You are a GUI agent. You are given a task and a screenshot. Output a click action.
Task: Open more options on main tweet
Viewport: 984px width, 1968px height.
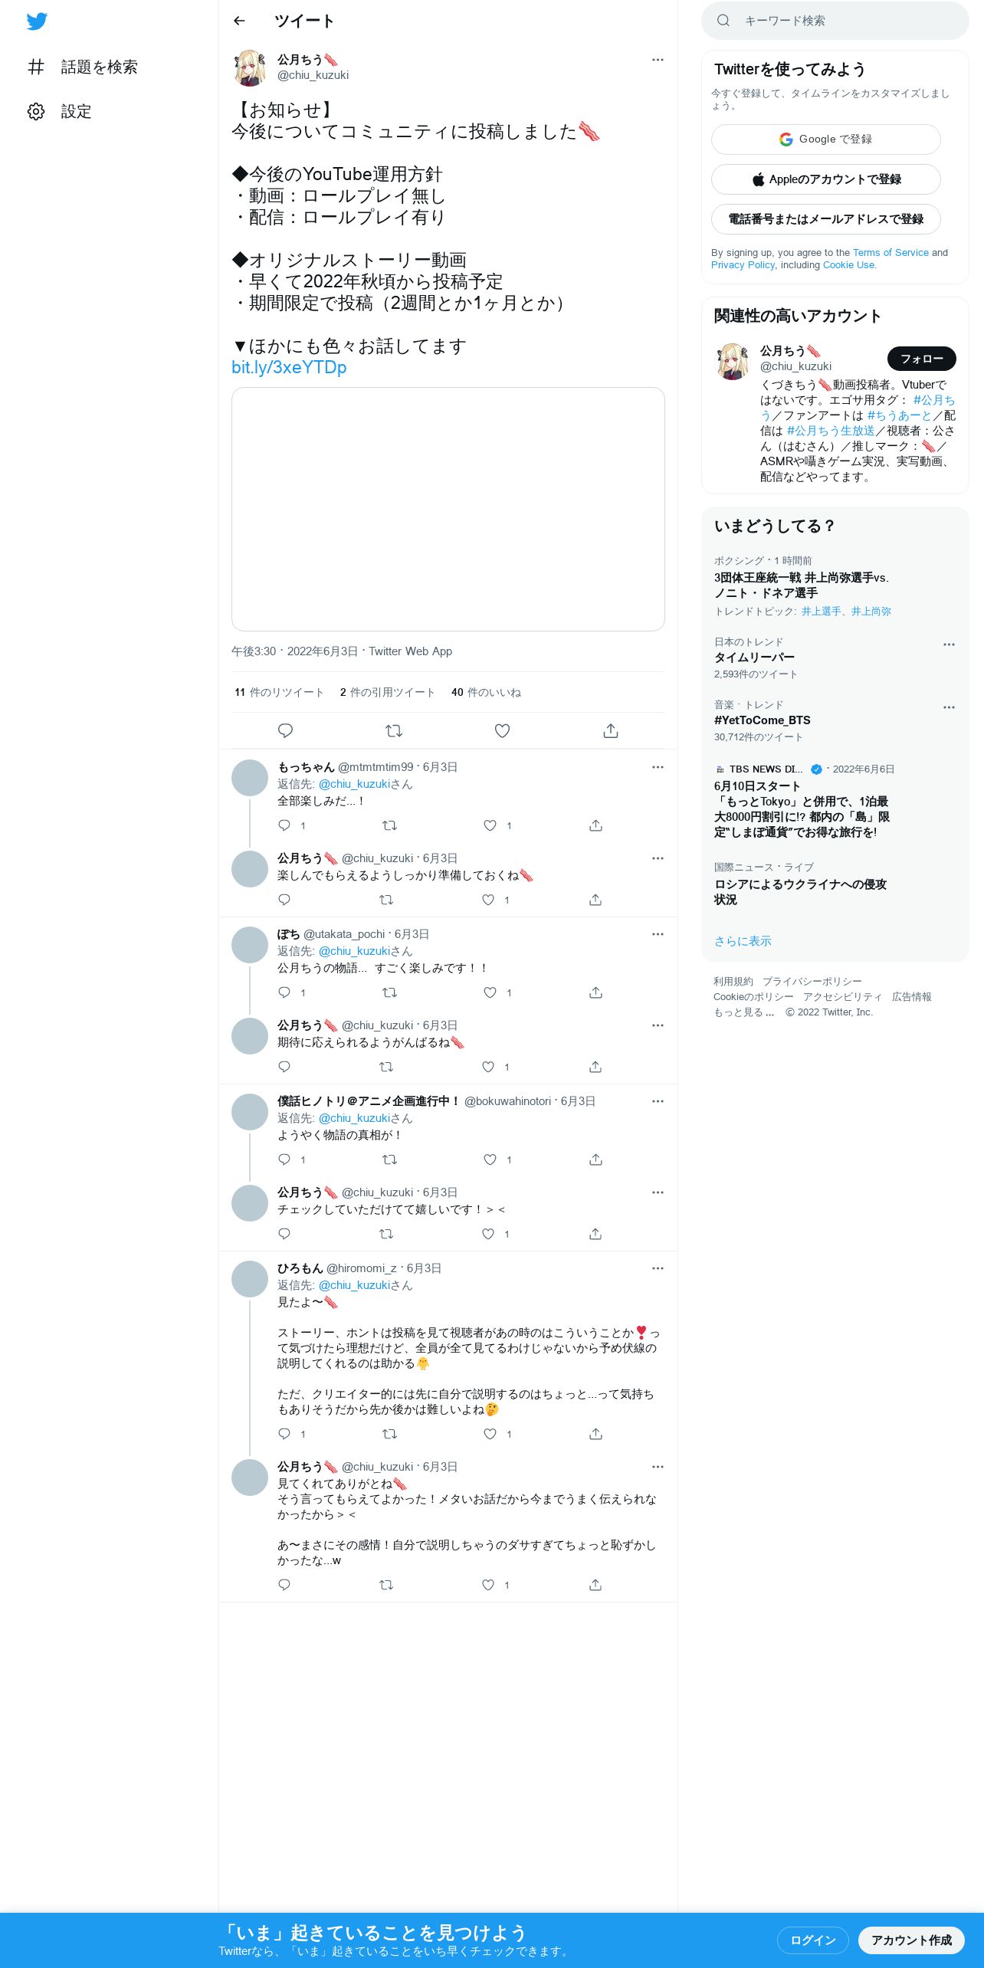[x=658, y=60]
